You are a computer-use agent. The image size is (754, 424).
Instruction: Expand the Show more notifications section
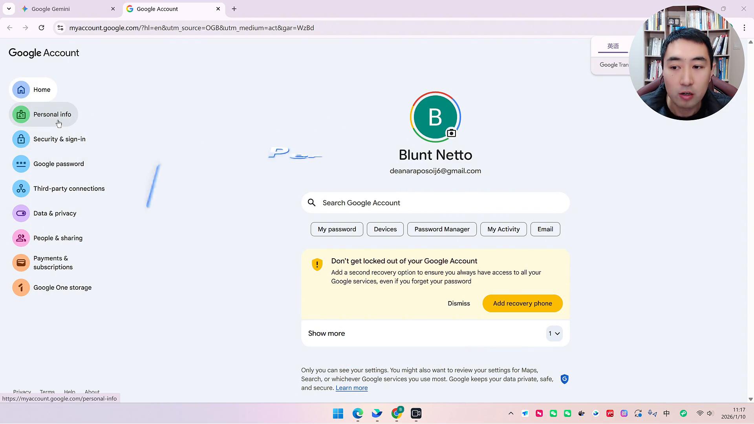[554, 333]
